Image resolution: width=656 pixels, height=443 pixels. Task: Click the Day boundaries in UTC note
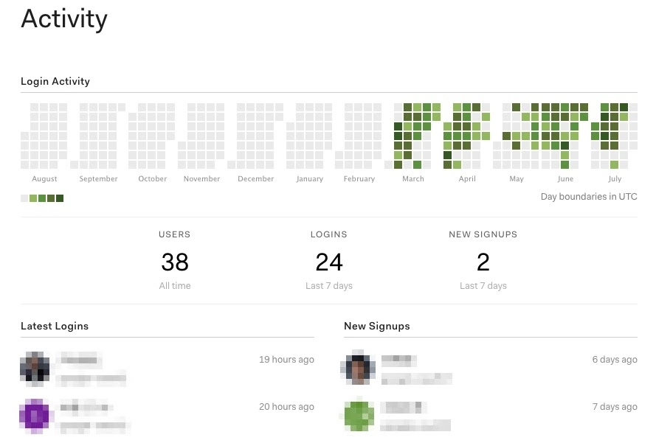tap(589, 196)
